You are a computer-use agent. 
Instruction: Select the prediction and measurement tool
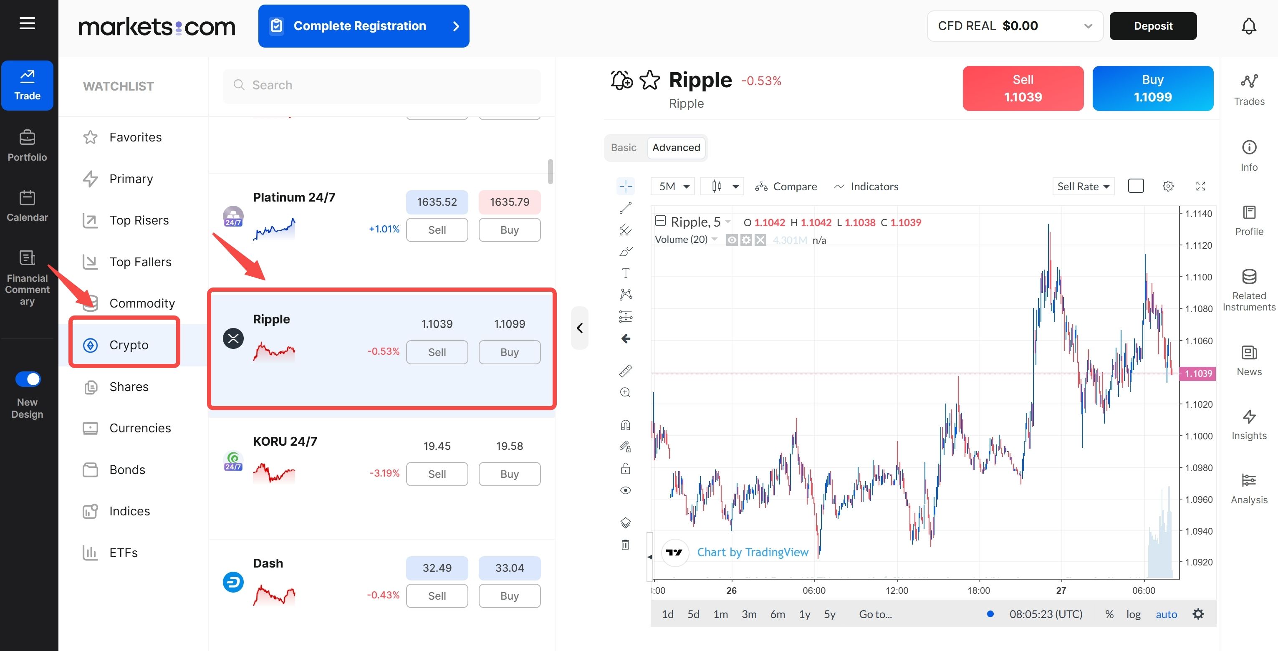[x=626, y=317]
